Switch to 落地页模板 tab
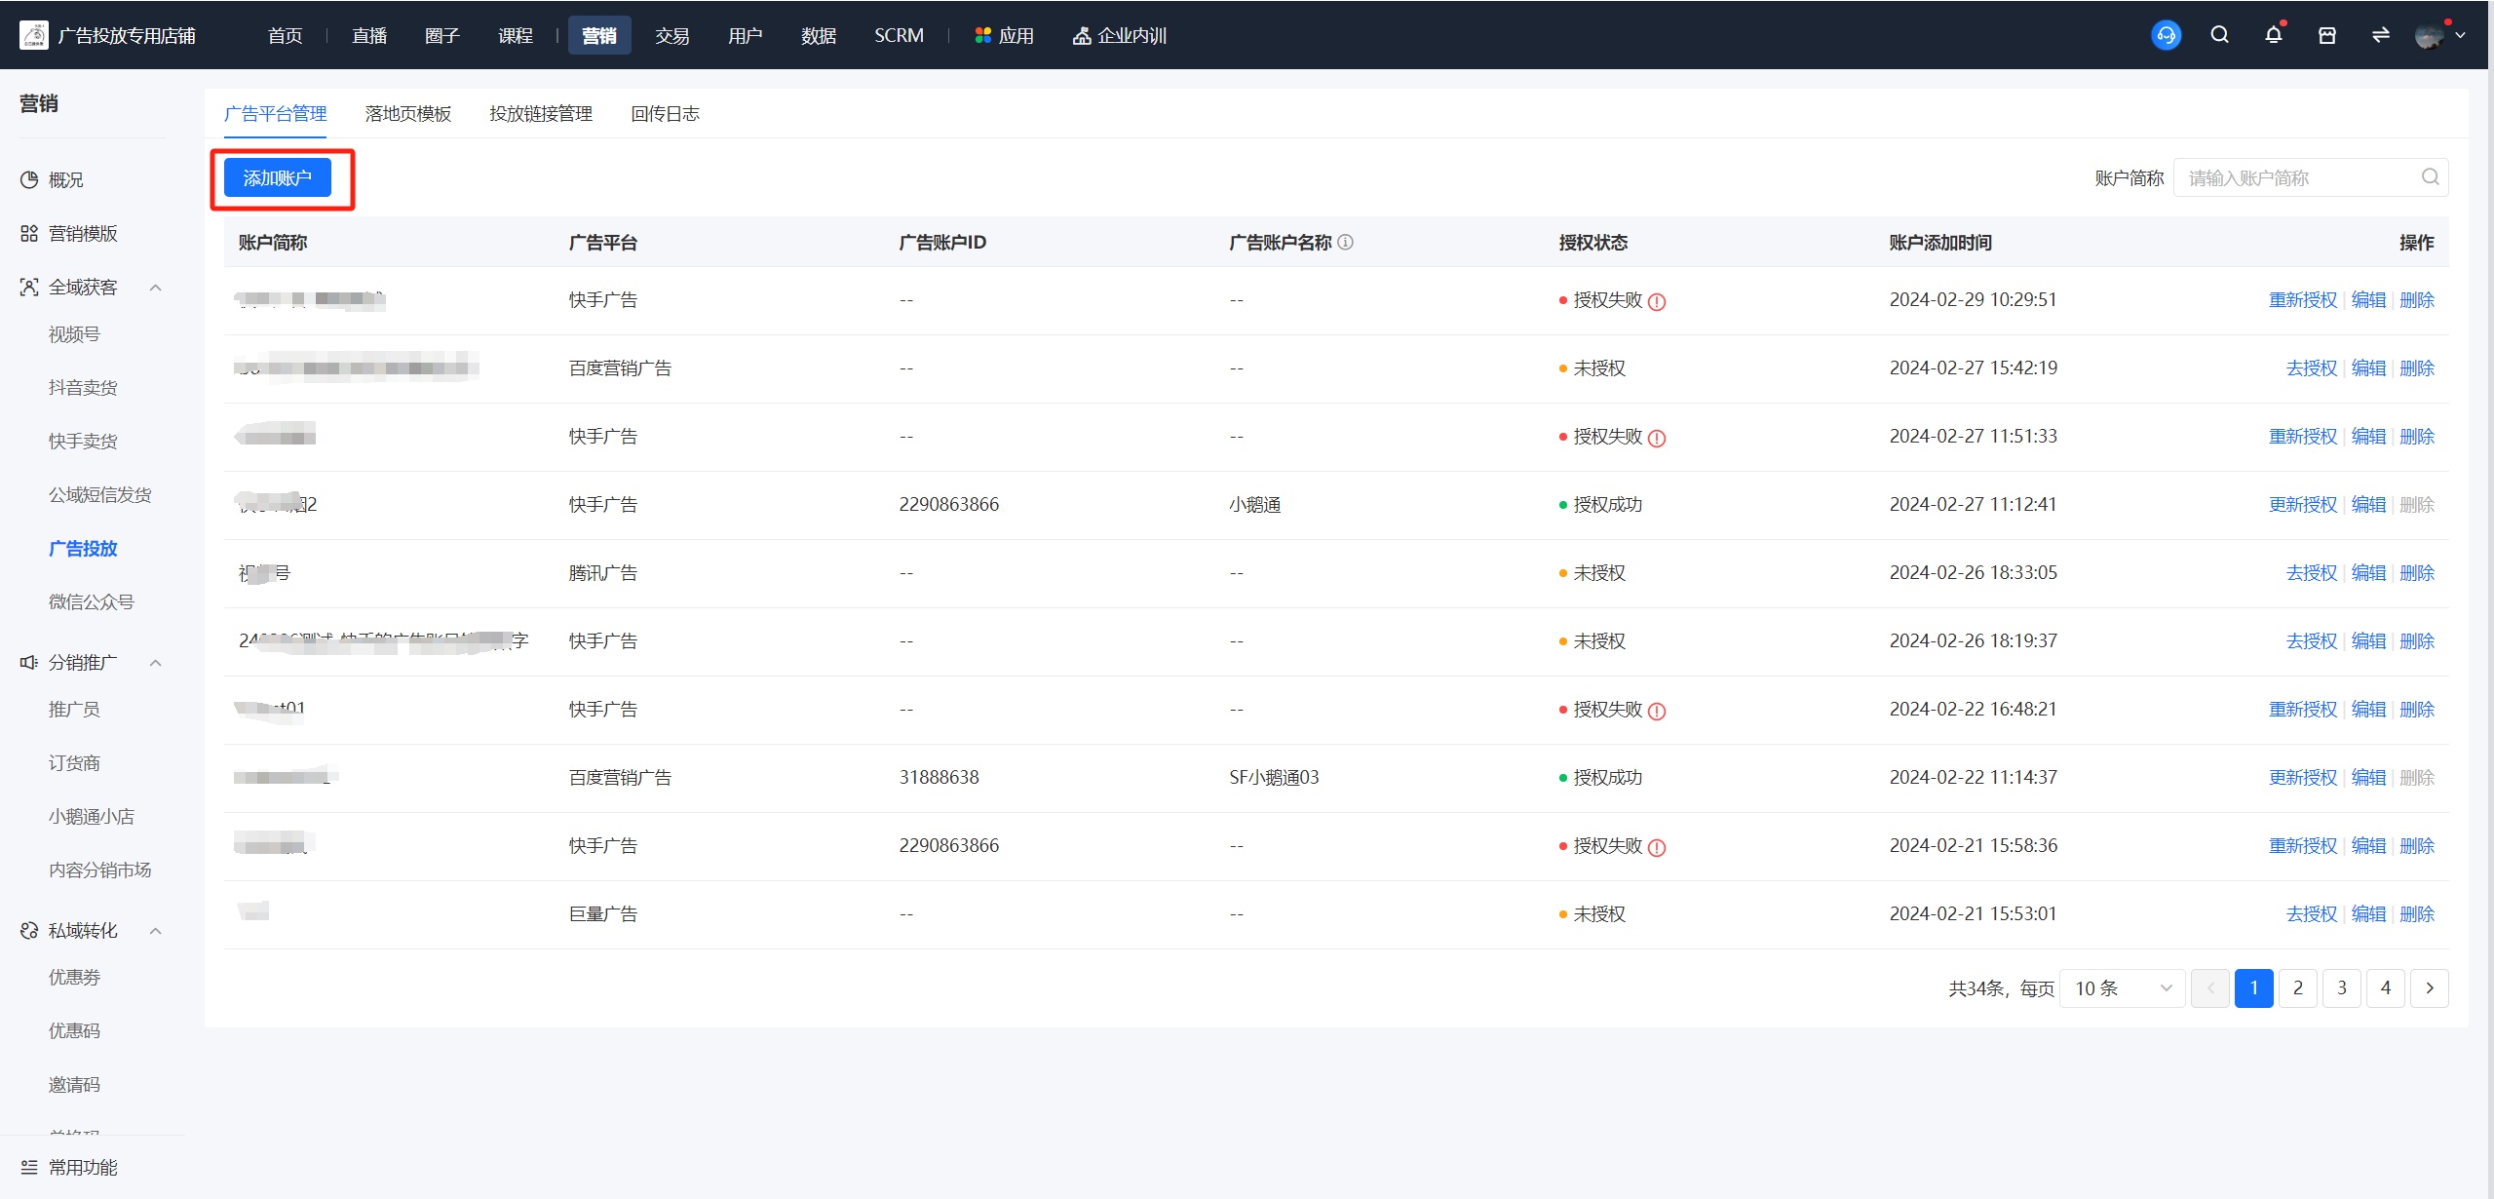This screenshot has width=2494, height=1199. tap(408, 113)
